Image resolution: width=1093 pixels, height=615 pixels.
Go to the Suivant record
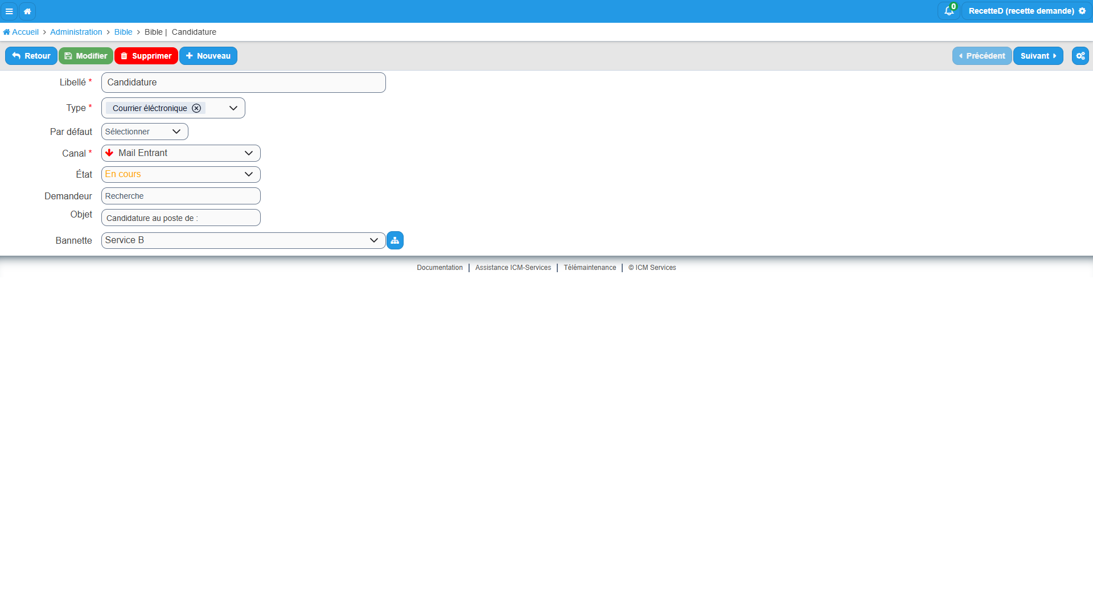coord(1038,56)
